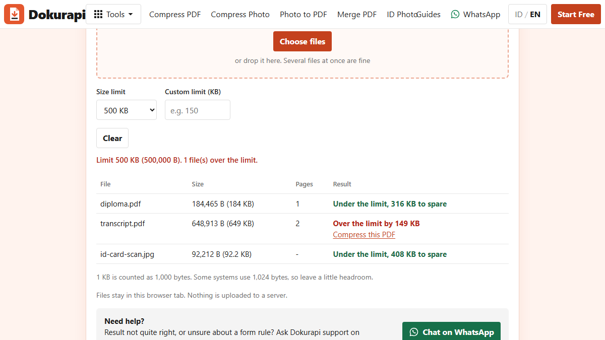Focus the Custom limit (KB) input field
Viewport: 605px width, 340px height.
point(198,110)
